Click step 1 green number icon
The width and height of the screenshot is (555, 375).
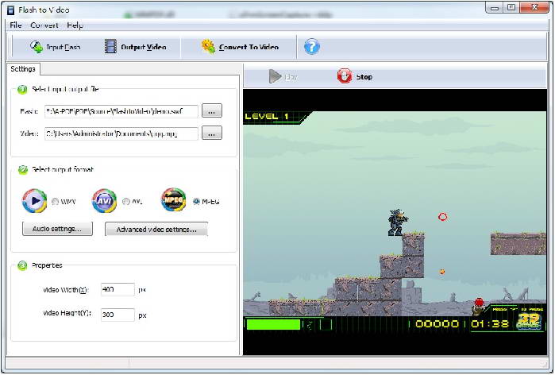(22, 89)
